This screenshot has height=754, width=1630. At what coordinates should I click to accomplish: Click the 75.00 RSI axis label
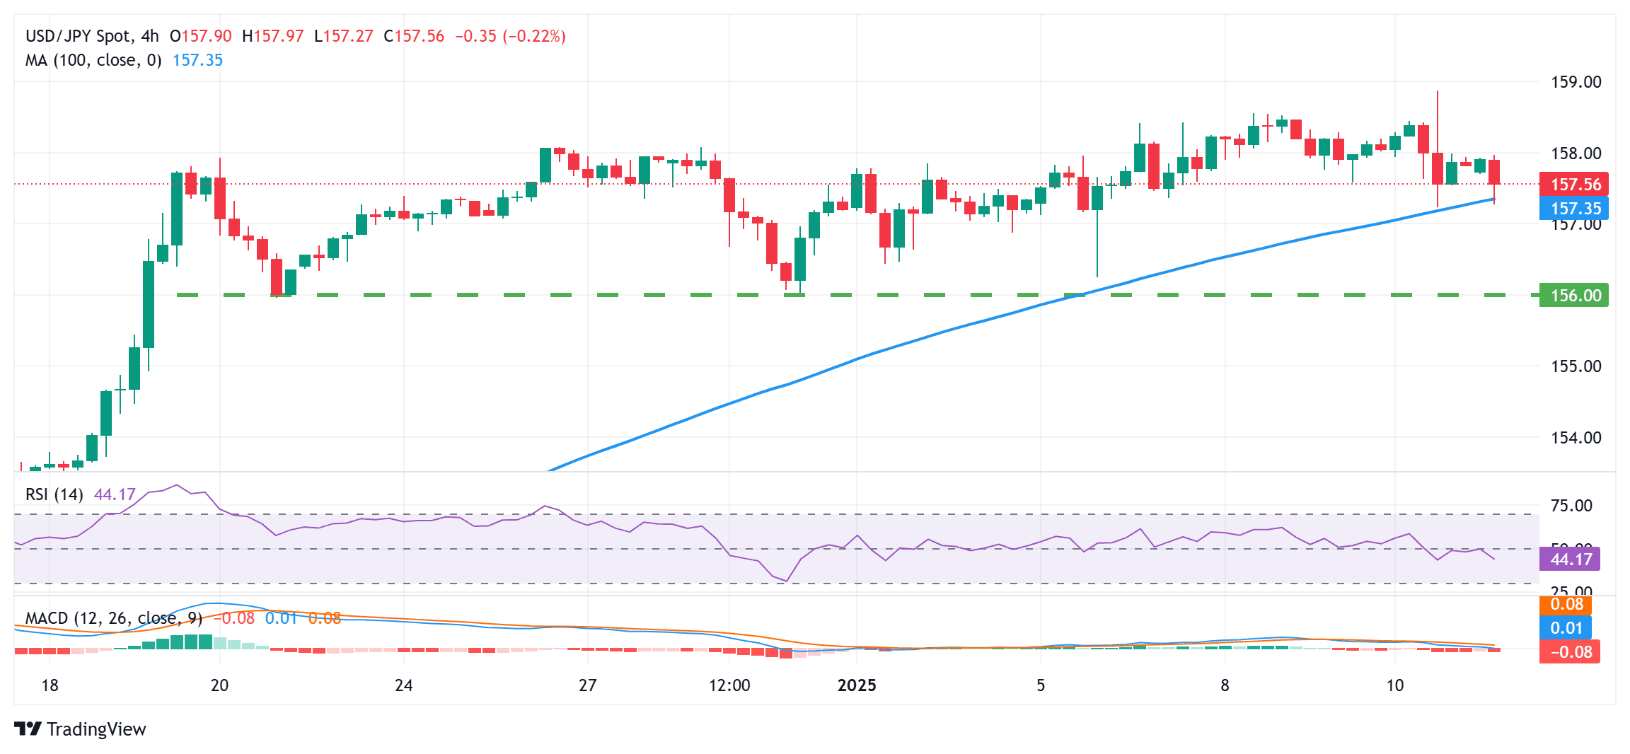[1571, 506]
